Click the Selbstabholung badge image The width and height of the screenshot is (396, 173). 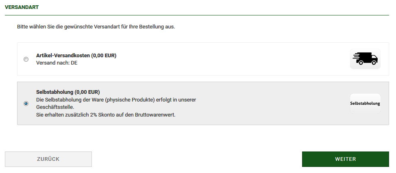point(365,104)
